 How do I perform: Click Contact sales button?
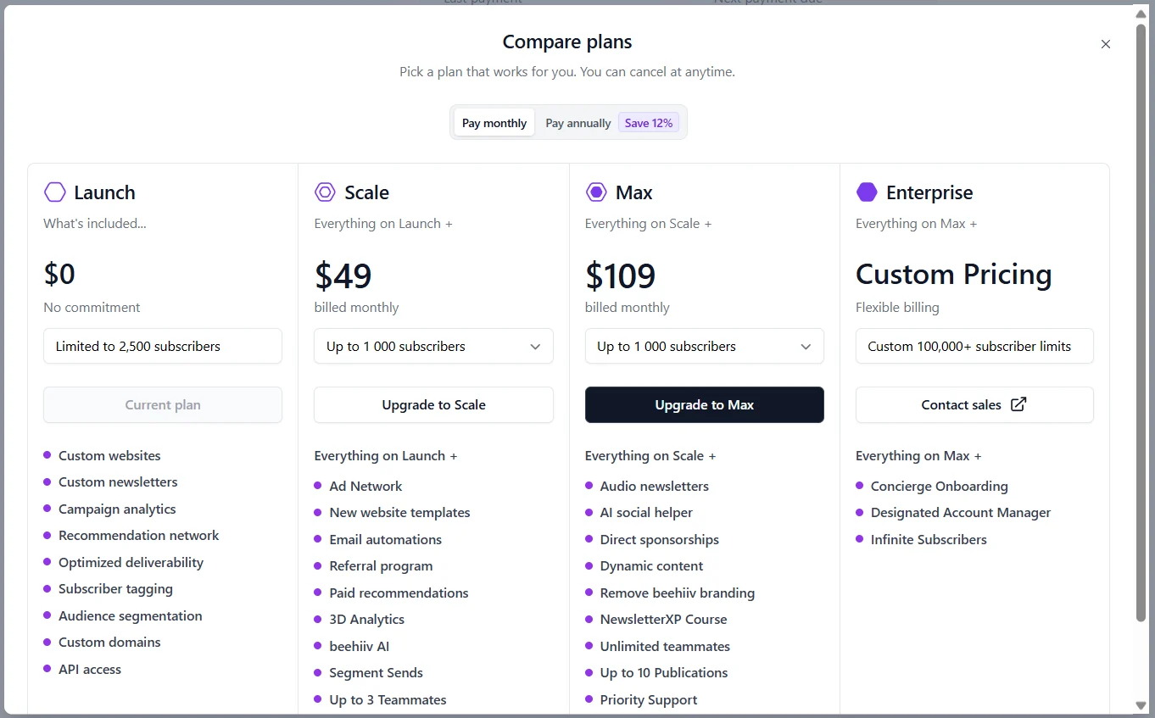(x=974, y=405)
